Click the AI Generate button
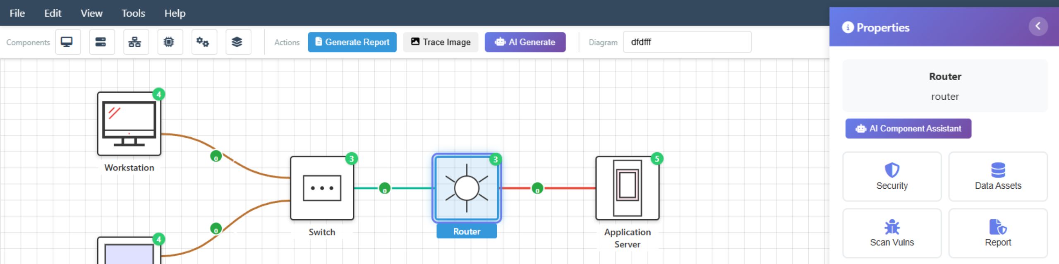The image size is (1059, 264). pos(525,42)
